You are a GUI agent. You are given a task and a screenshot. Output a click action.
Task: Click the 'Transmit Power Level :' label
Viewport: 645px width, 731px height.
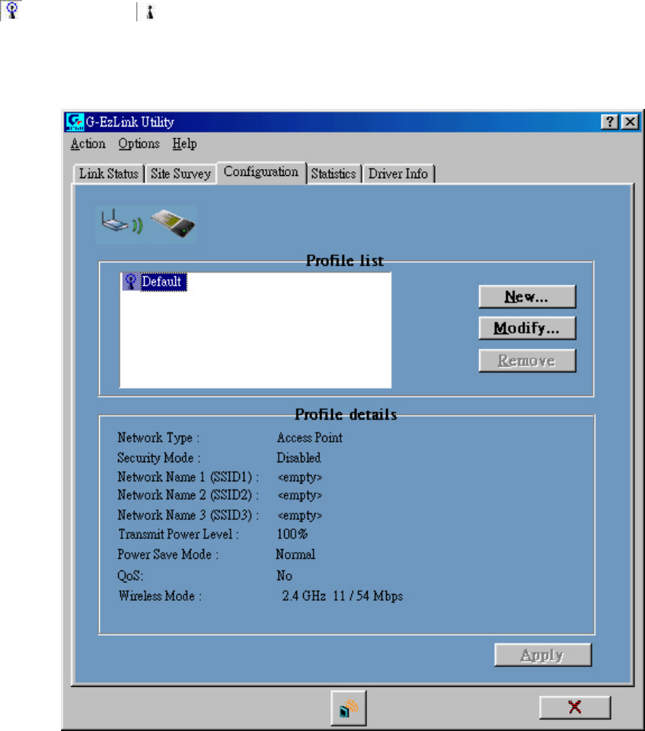pos(179,535)
